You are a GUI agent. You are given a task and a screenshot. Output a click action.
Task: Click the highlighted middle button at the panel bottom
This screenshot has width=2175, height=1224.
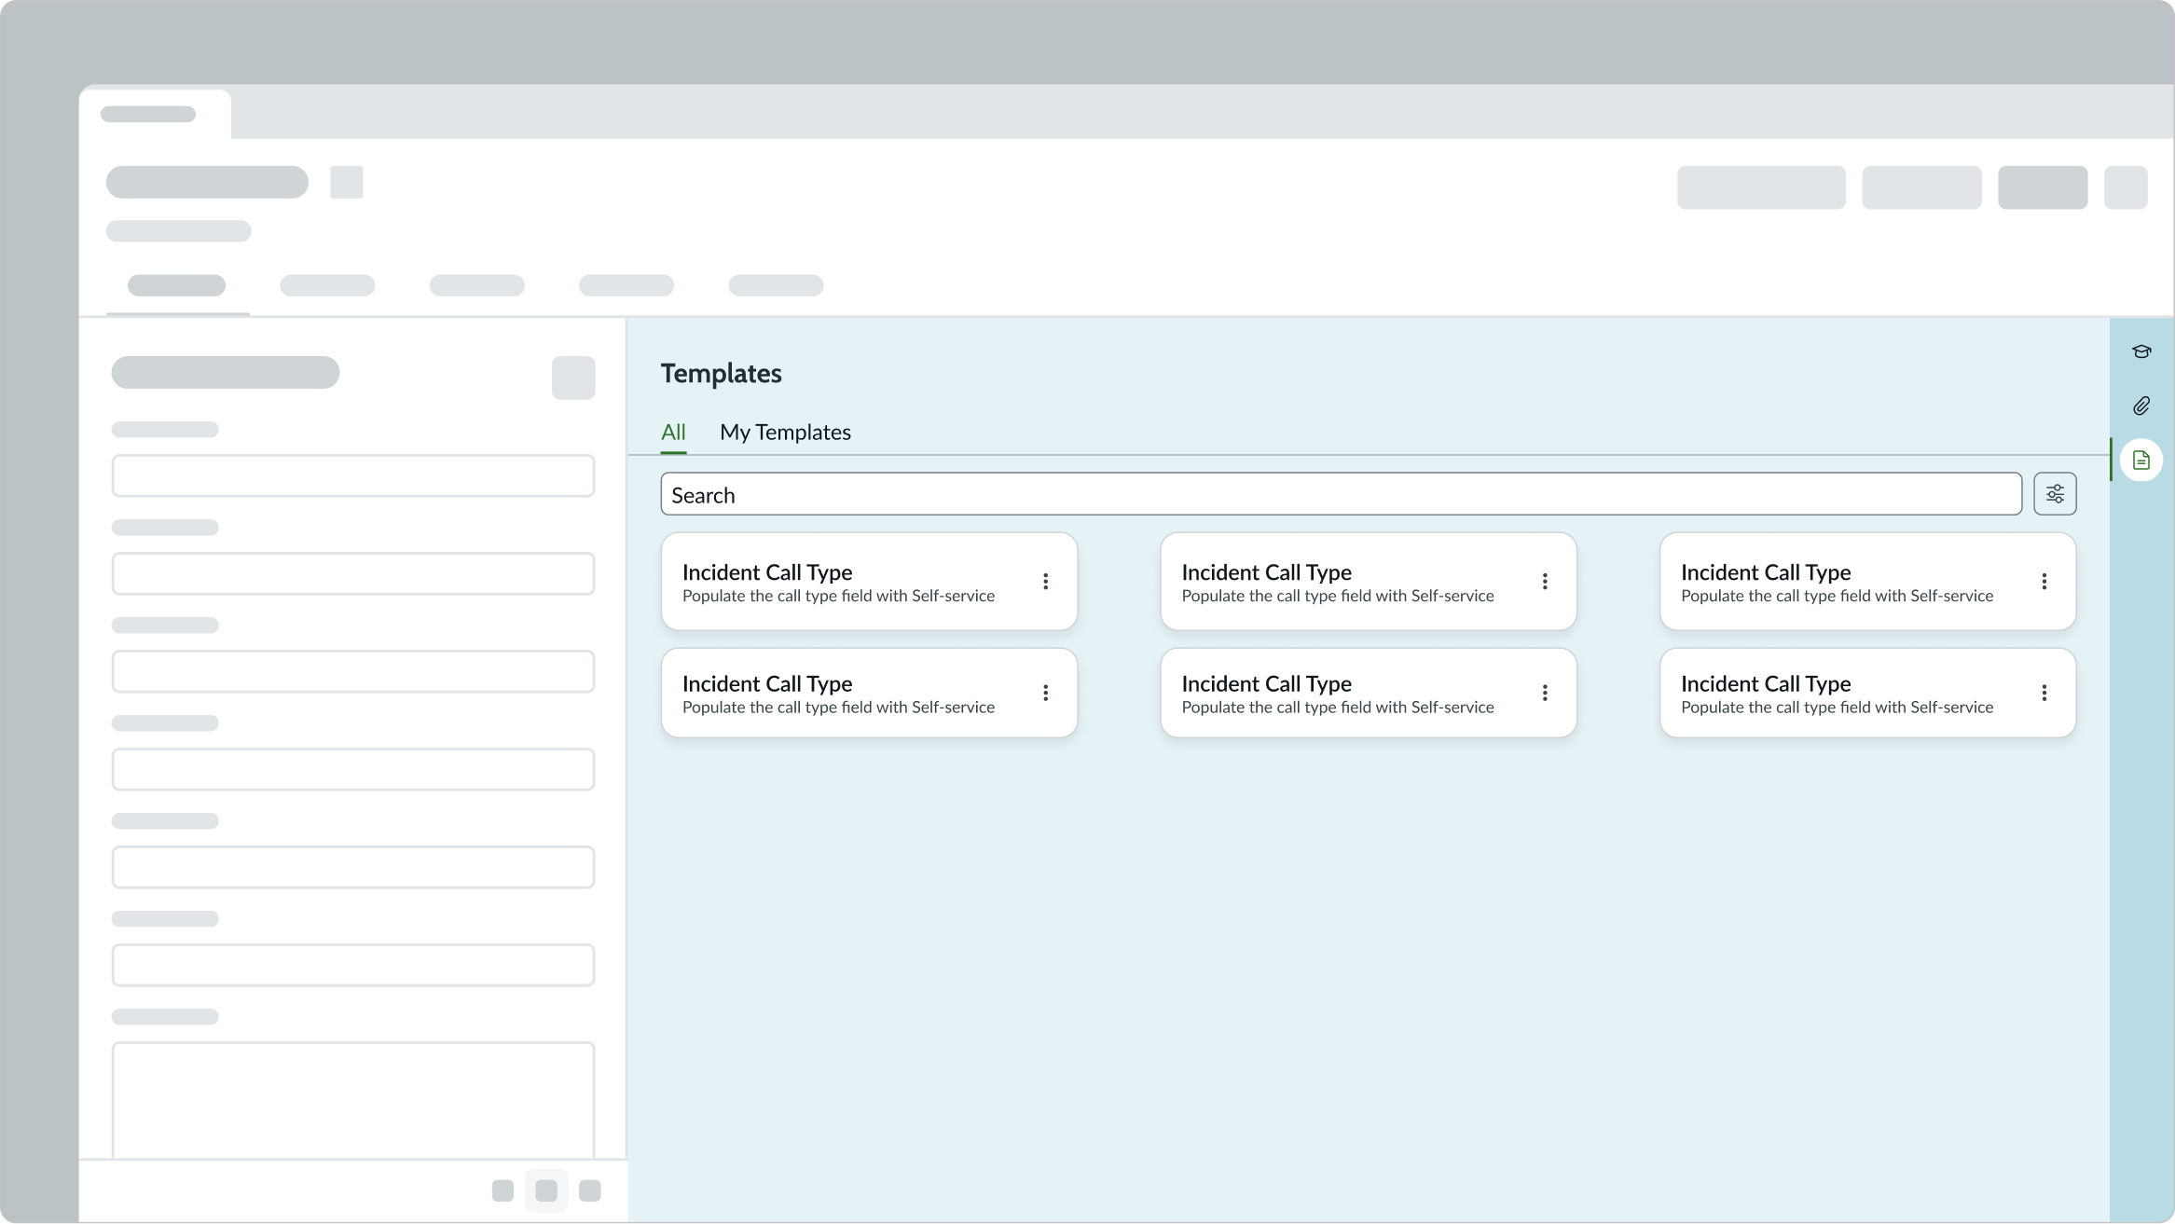click(x=546, y=1190)
